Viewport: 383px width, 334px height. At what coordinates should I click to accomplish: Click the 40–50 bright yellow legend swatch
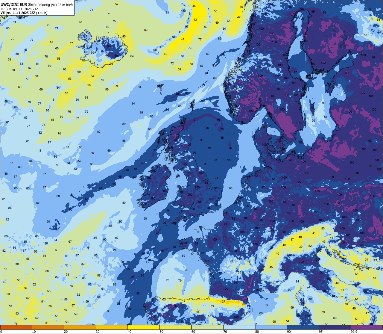144,327
